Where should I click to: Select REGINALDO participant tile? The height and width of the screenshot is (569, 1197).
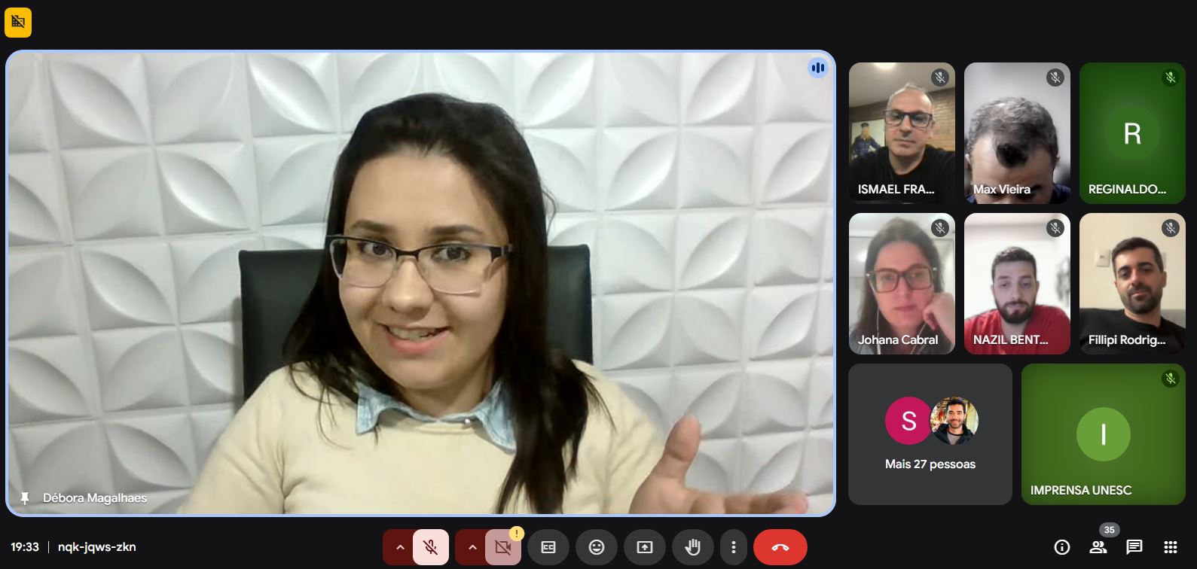coord(1132,133)
